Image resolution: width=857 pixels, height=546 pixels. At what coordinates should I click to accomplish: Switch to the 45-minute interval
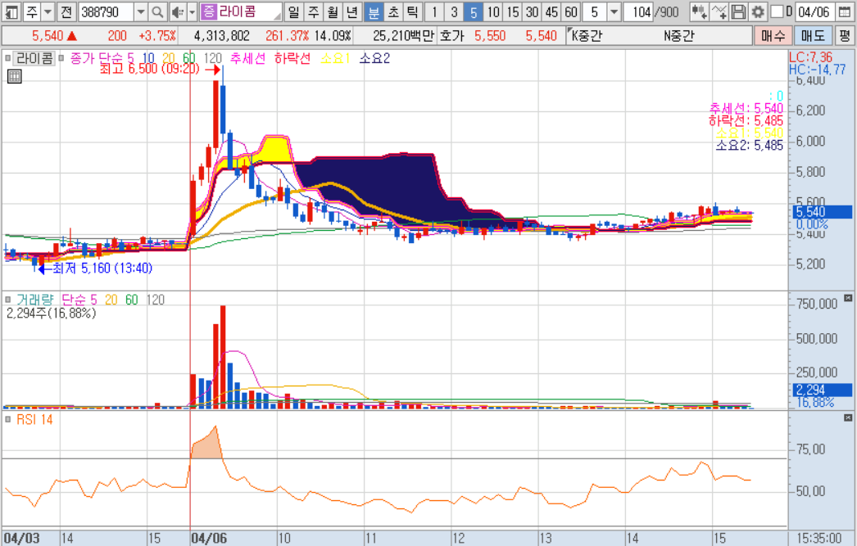tap(552, 11)
